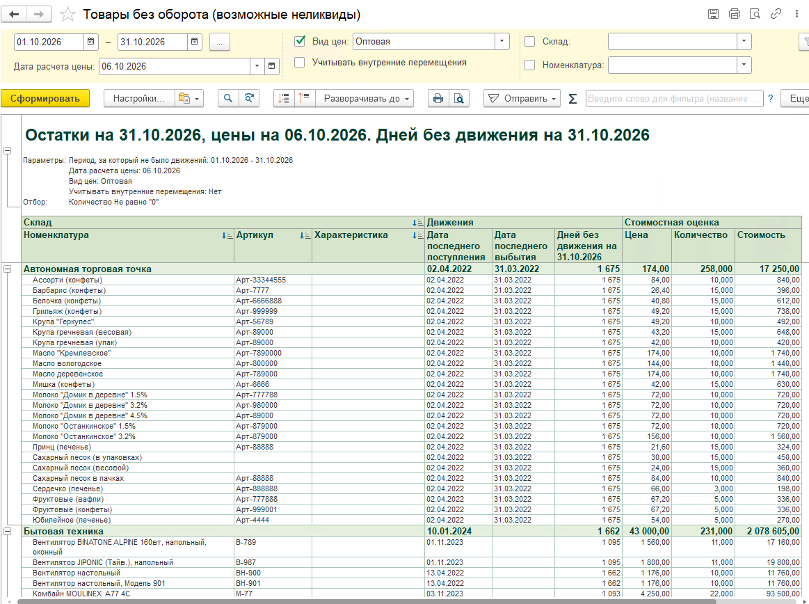Click the save diskette icon in header
The width and height of the screenshot is (809, 604).
713,14
